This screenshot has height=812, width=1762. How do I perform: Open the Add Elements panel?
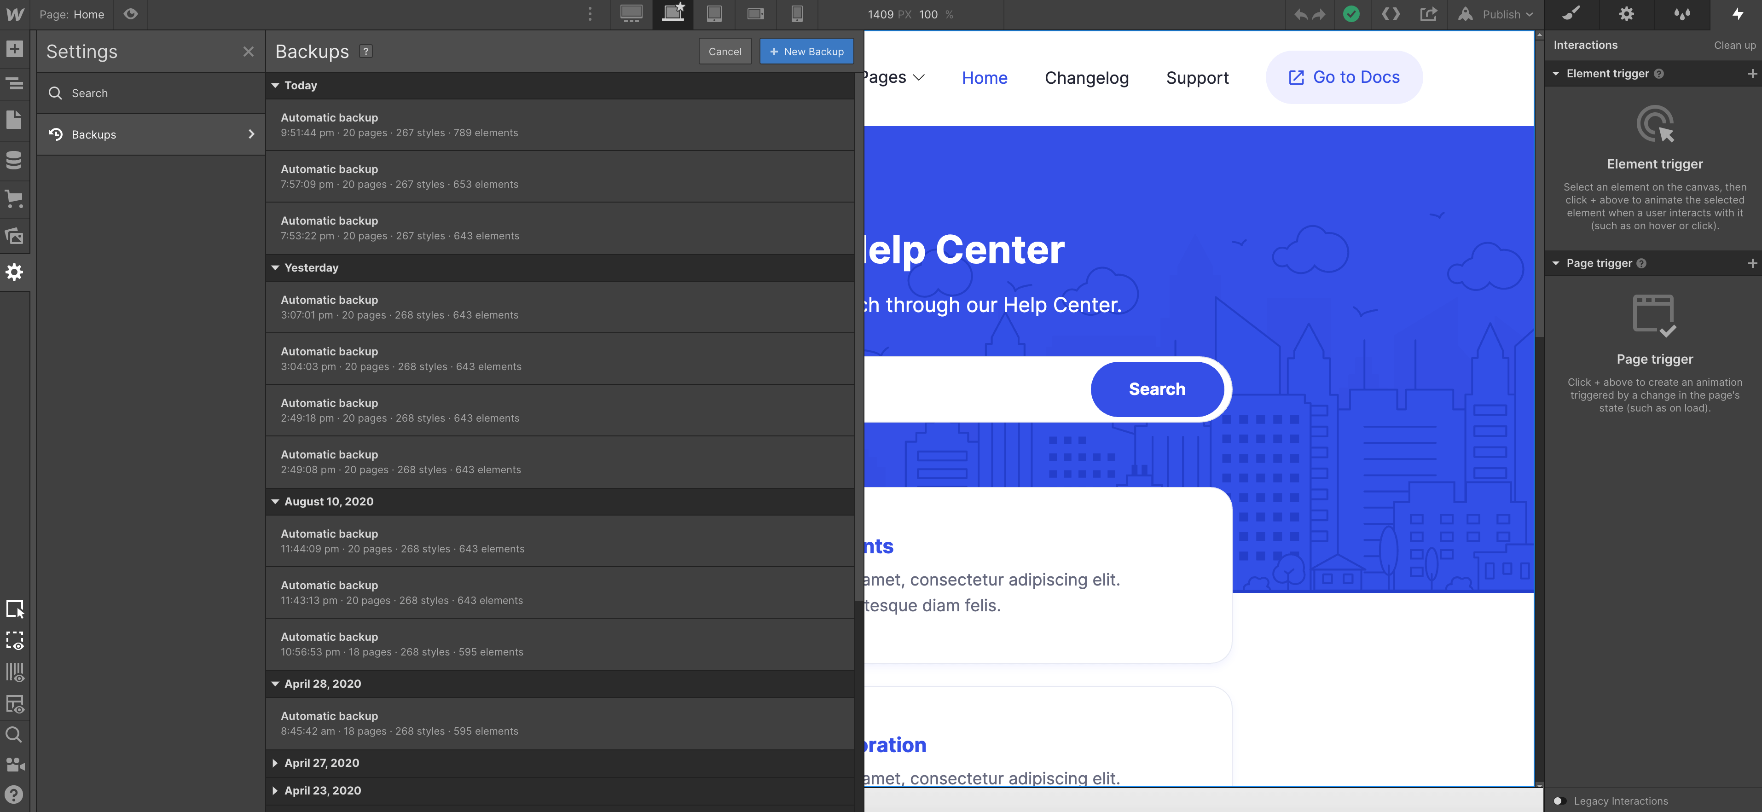click(x=15, y=49)
